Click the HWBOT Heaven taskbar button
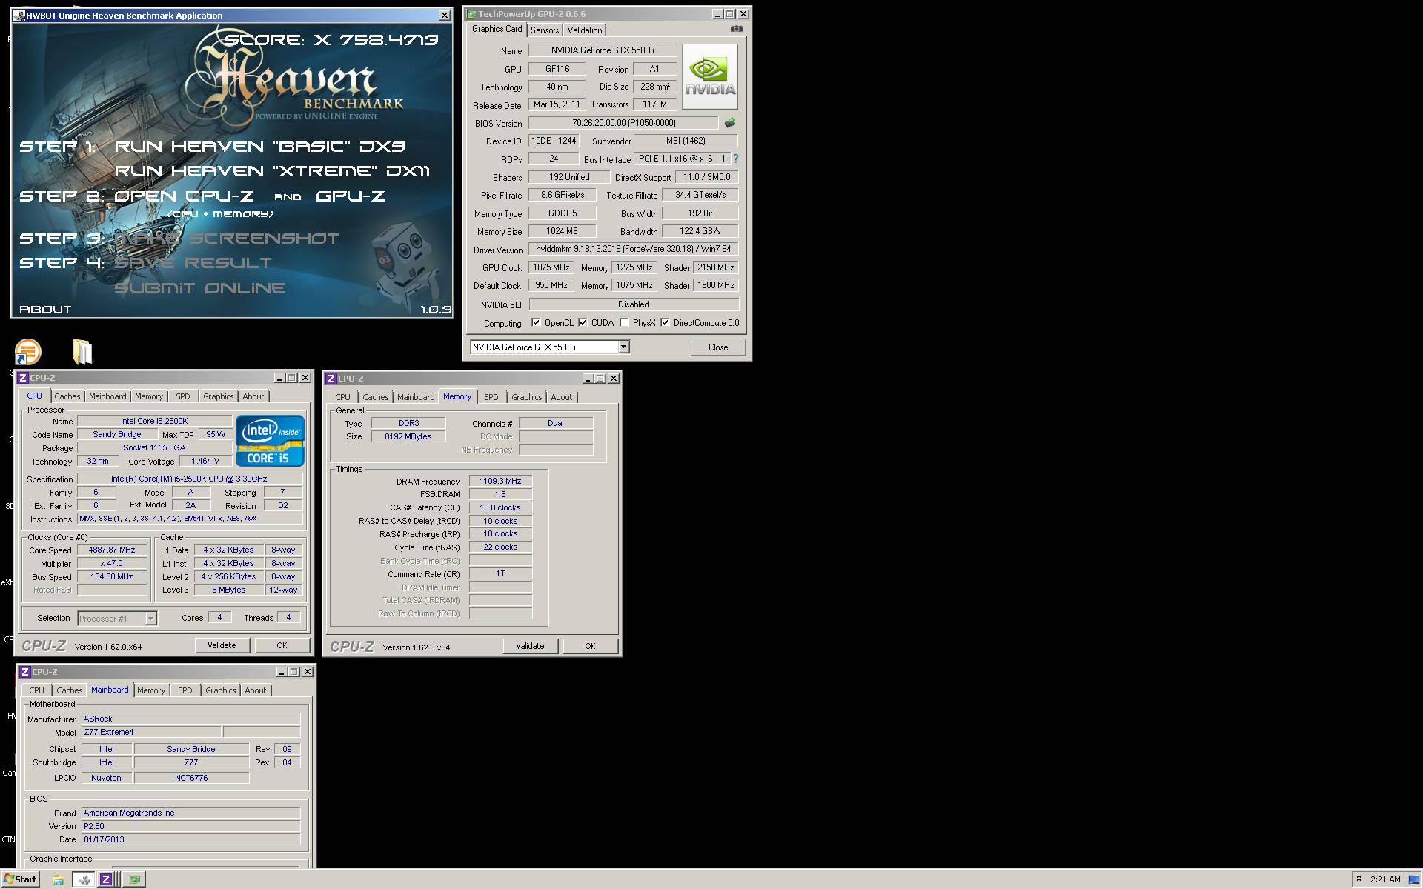1423x889 pixels. [x=83, y=879]
